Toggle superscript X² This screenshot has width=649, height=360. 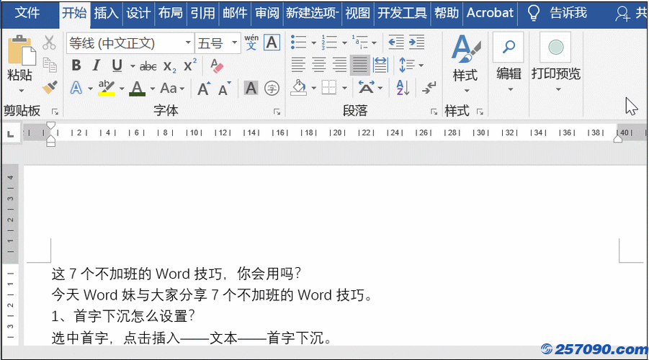click(190, 66)
